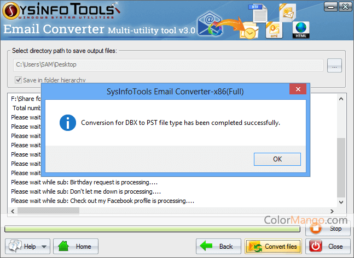Click the SysInfoTools logo

[x=61, y=11]
